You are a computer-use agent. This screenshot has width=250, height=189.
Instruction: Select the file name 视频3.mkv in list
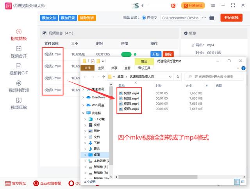53,78
